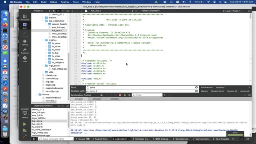Click the Build hammer button
Screen dimensions: 256x144
(25, 136)
